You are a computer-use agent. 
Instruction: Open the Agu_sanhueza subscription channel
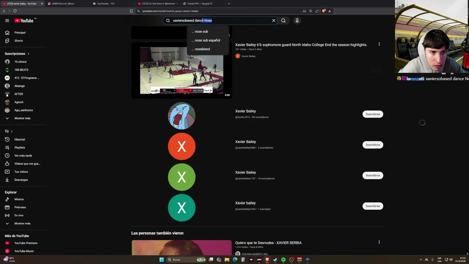(x=23, y=110)
